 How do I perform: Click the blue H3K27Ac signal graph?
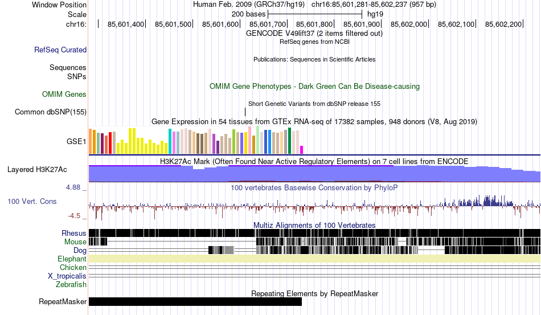click(315, 174)
